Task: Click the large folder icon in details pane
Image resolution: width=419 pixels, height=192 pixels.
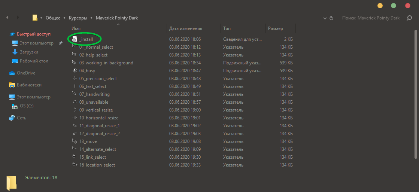Action: tap(12, 183)
